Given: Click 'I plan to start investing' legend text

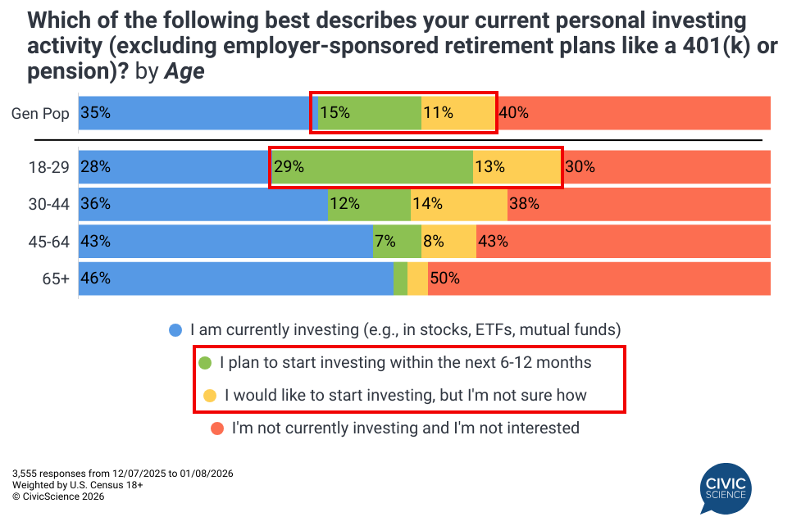Looking at the screenshot, I should 405,362.
